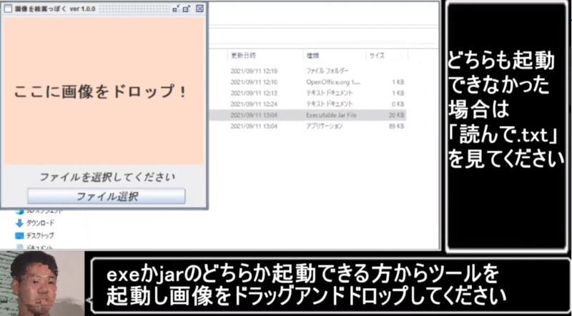This screenshot has width=572, height=316.
Task: Click the デスクトップ folder icon
Action: coord(20,235)
